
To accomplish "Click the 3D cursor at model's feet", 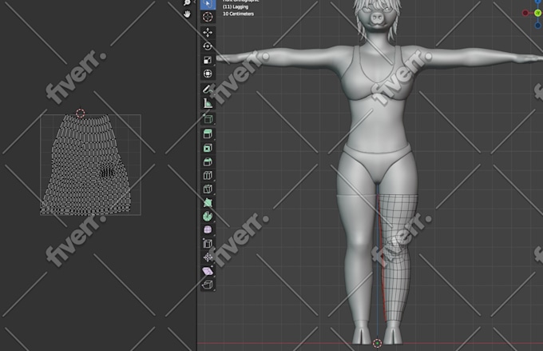I will tap(377, 343).
